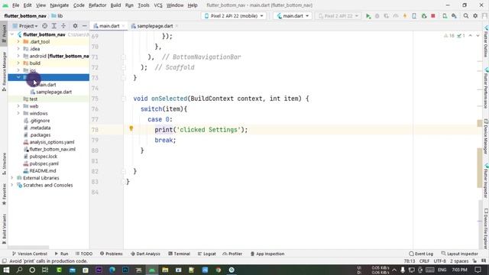The image size is (489, 275).
Task: Go to previous highlighted error arrow
Action: tap(471, 36)
